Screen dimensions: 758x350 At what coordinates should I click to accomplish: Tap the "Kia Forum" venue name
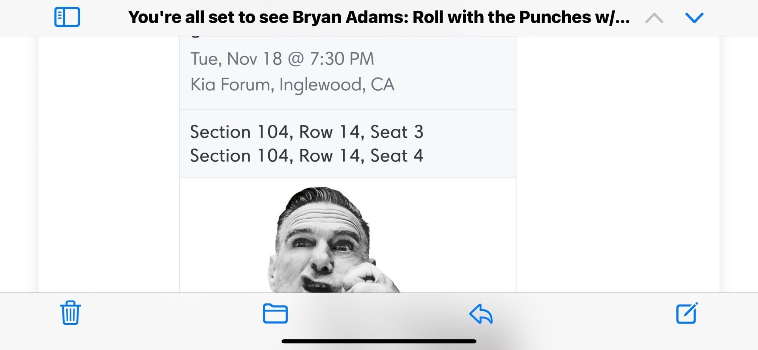231,84
